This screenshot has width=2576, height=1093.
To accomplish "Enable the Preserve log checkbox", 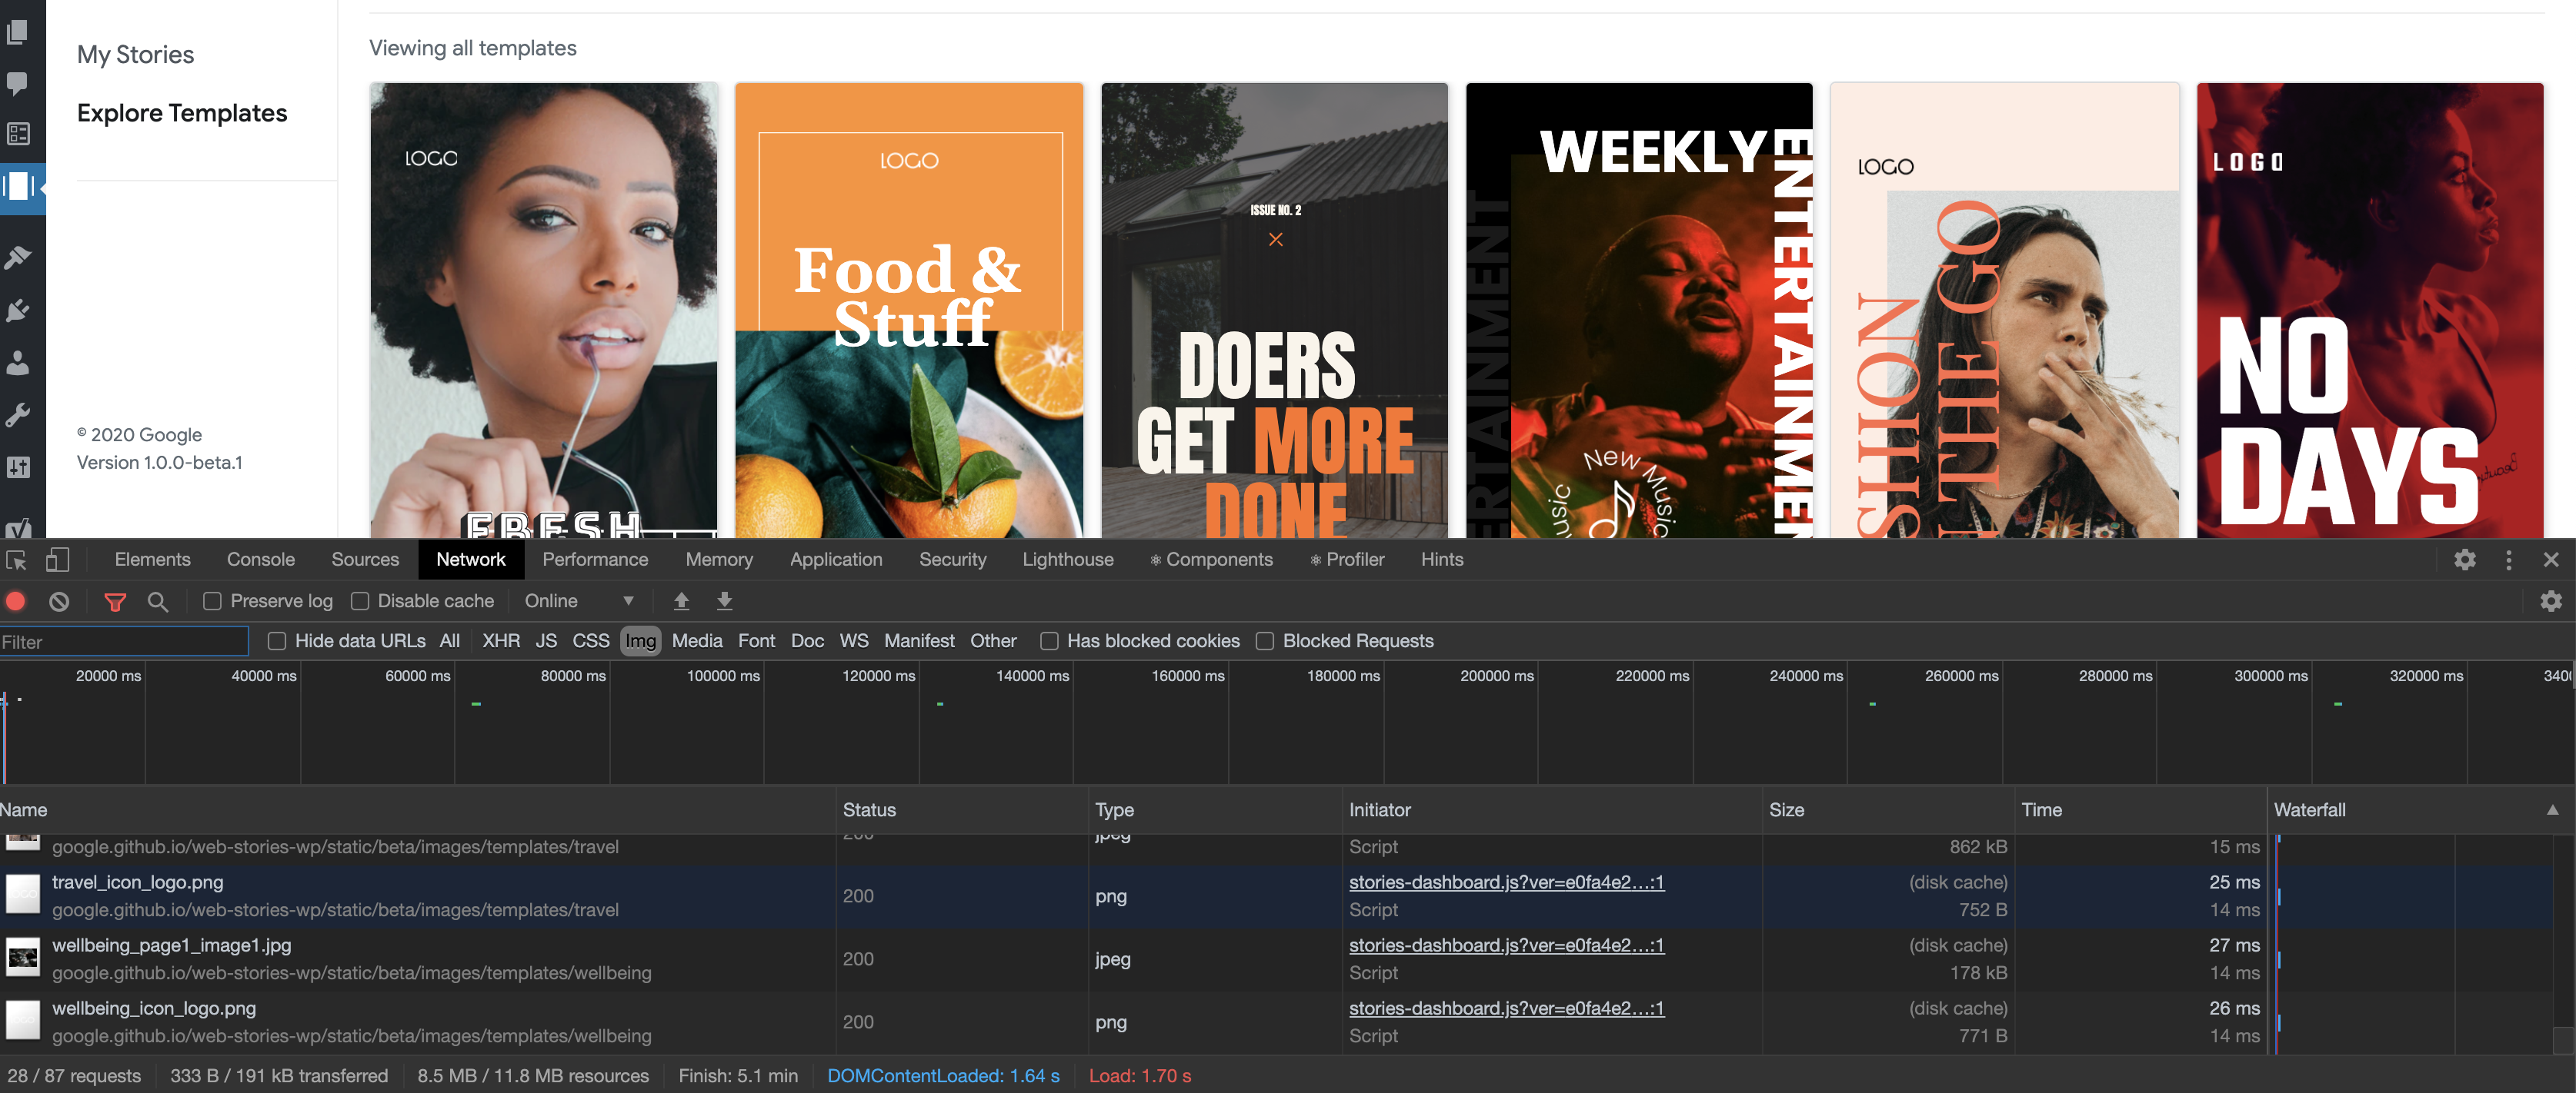I will [212, 601].
